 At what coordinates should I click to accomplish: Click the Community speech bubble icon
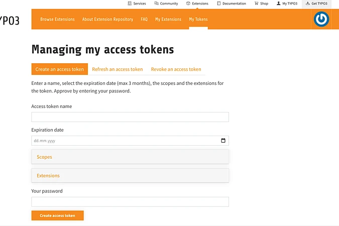156,4
